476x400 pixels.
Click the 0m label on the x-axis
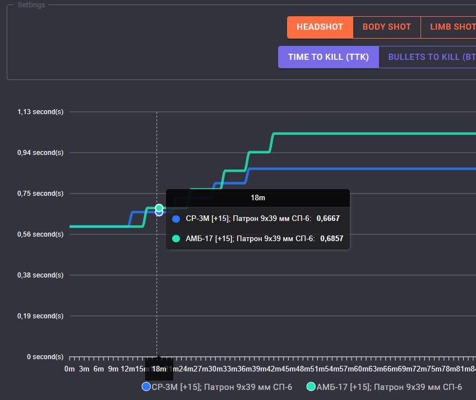tap(70, 369)
